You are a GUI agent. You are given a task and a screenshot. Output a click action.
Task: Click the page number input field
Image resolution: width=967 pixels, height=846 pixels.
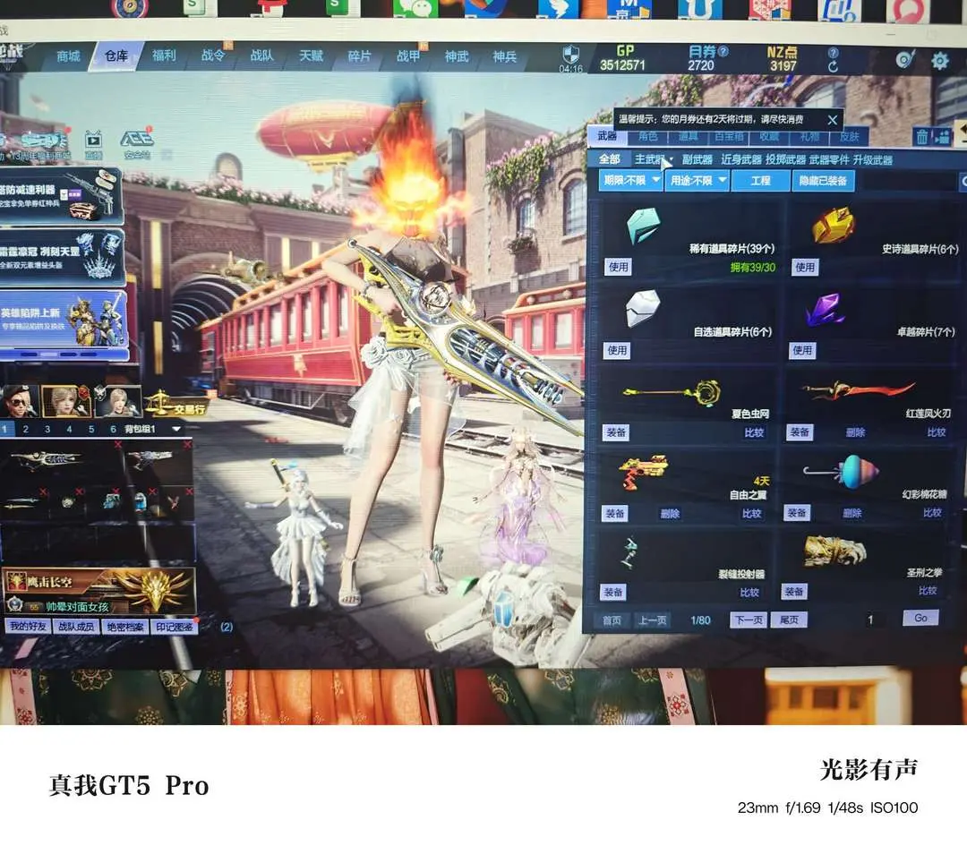(x=871, y=620)
